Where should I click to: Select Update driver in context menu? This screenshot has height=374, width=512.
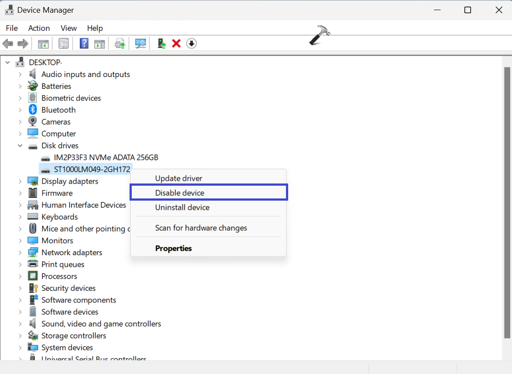178,178
